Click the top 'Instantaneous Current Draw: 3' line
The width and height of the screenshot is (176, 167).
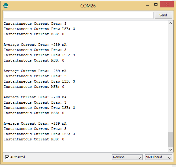35,24
